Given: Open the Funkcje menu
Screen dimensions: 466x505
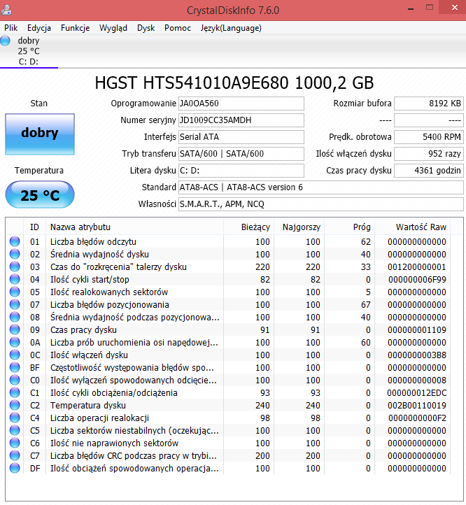Looking at the screenshot, I should click(x=75, y=28).
